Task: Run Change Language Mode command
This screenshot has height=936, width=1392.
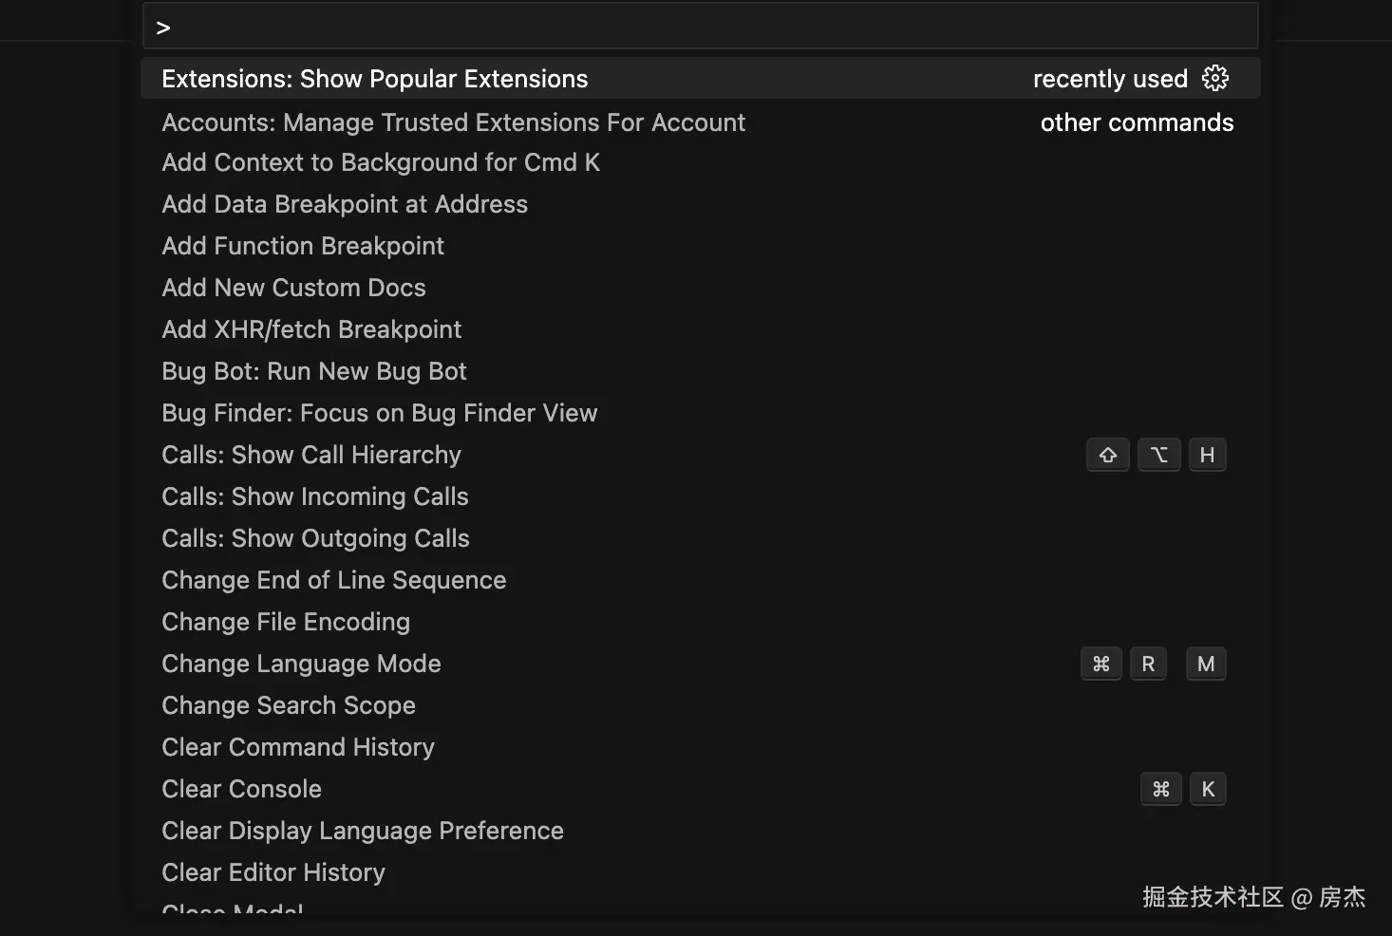Action: point(301,664)
